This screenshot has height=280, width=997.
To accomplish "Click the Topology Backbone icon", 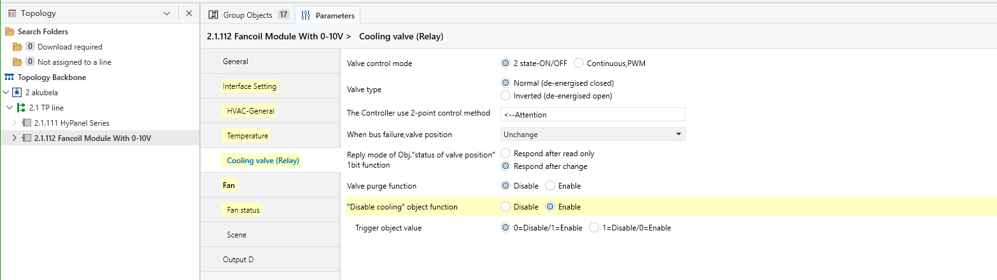I will [x=10, y=77].
